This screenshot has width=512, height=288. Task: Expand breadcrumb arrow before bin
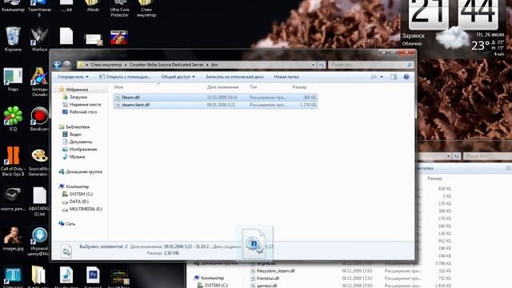pos(207,65)
